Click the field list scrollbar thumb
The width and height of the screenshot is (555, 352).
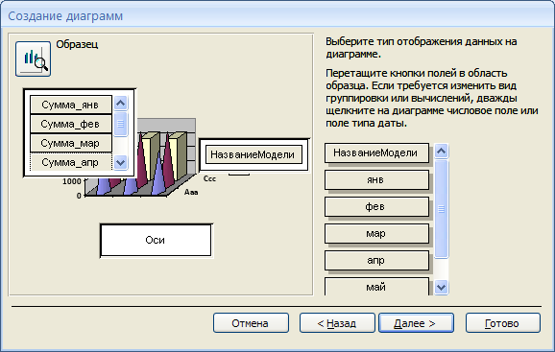pyautogui.click(x=442, y=209)
